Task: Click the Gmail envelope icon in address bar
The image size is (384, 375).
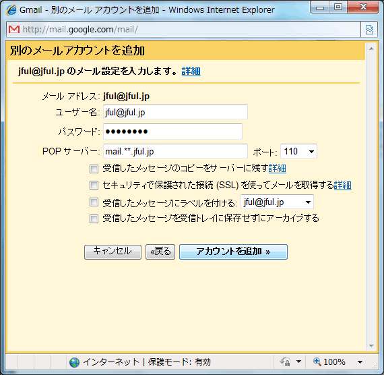Action: point(14,30)
